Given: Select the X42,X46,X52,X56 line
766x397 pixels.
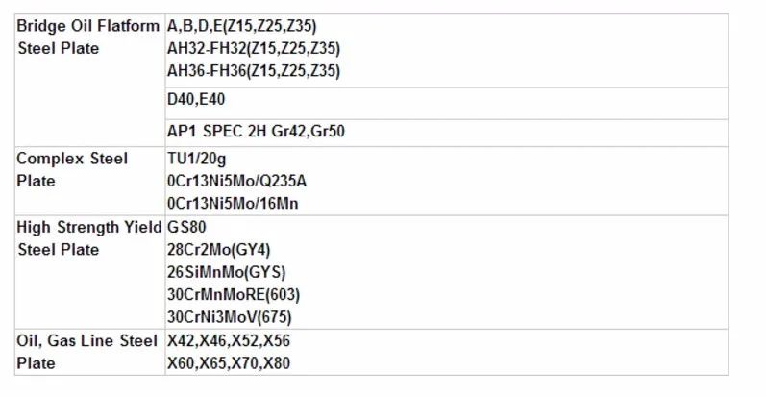Looking at the screenshot, I should [229, 341].
